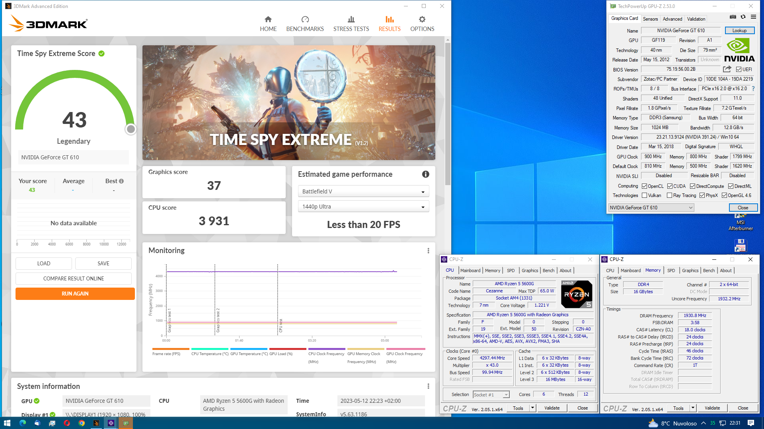Screen dimensions: 764x429
Task: Open BENCHMARKS section in 3DMark
Action: (305, 24)
